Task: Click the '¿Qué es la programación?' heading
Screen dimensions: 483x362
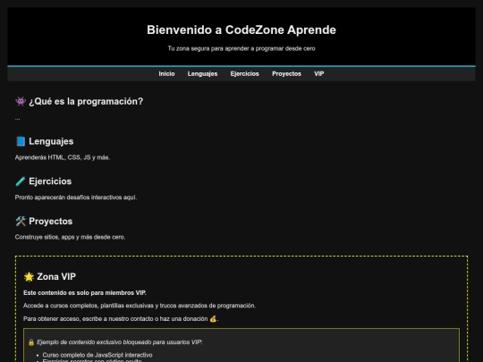Action: [x=86, y=101]
